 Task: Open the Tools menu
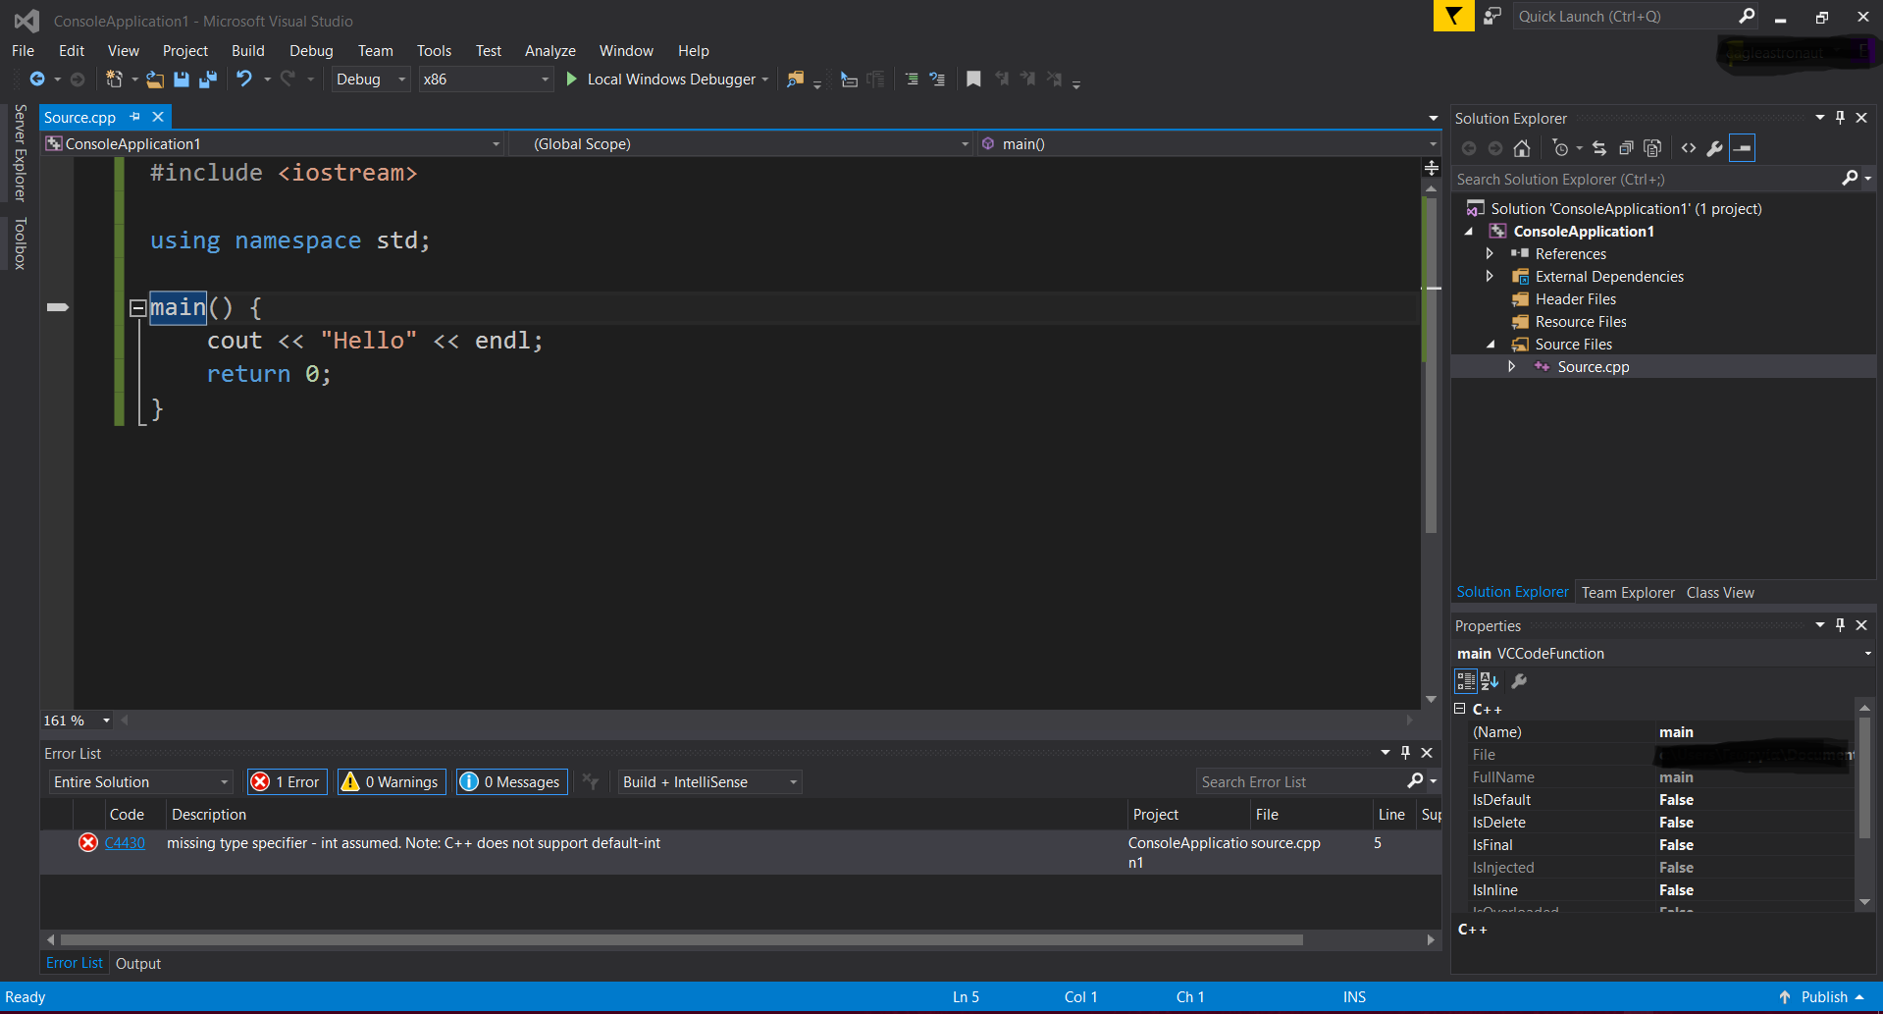(434, 51)
